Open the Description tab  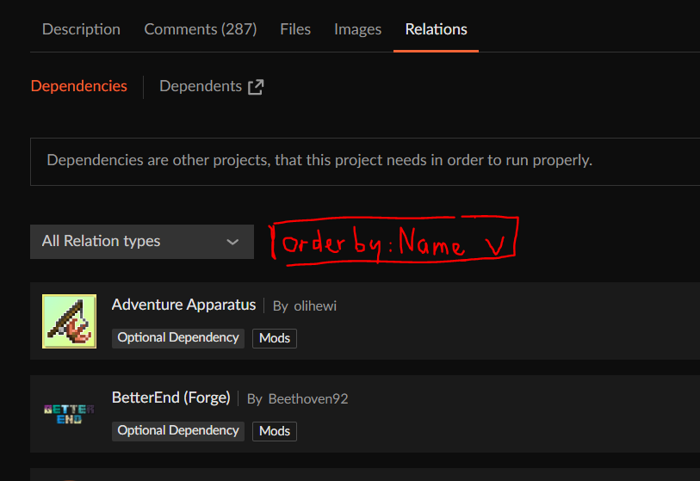tap(81, 29)
